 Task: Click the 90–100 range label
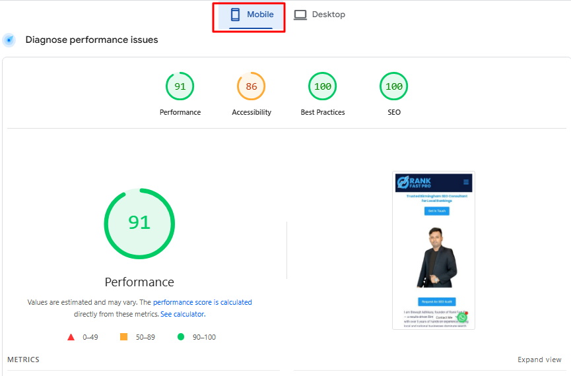coord(204,337)
